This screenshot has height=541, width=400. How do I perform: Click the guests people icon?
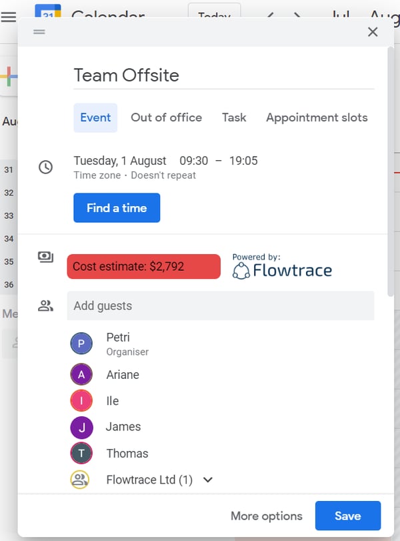pos(45,306)
